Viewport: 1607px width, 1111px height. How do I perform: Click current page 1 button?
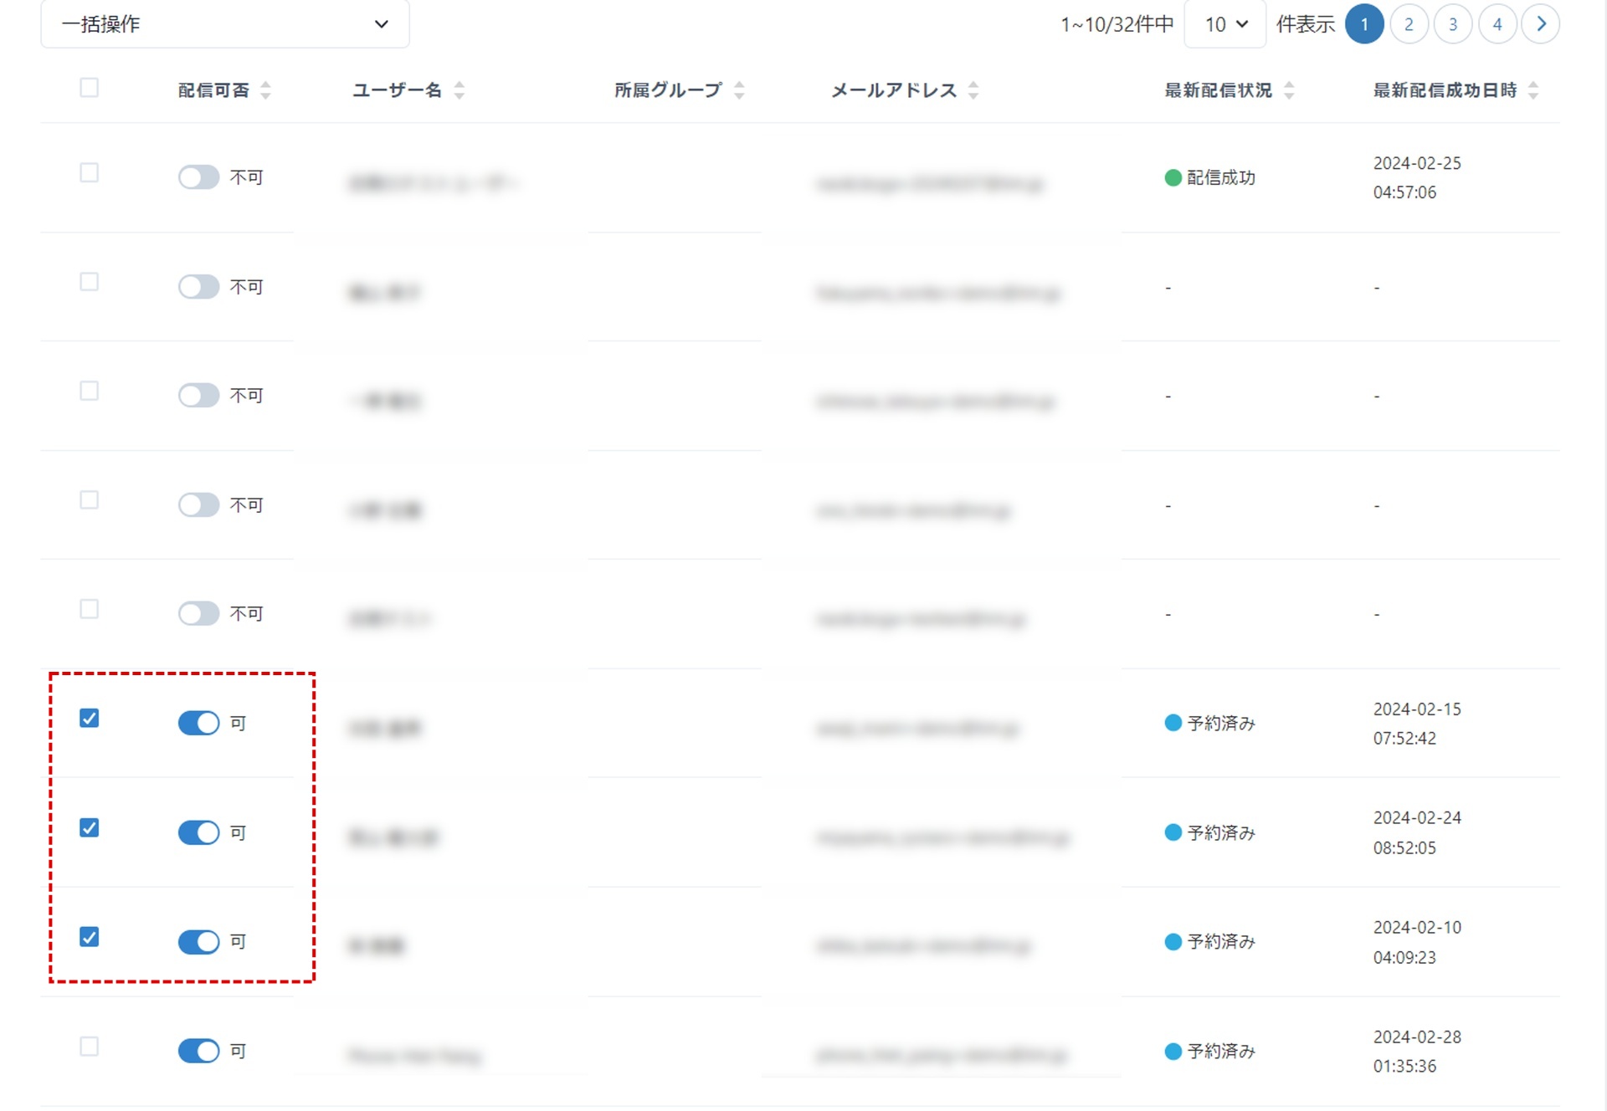(1364, 24)
